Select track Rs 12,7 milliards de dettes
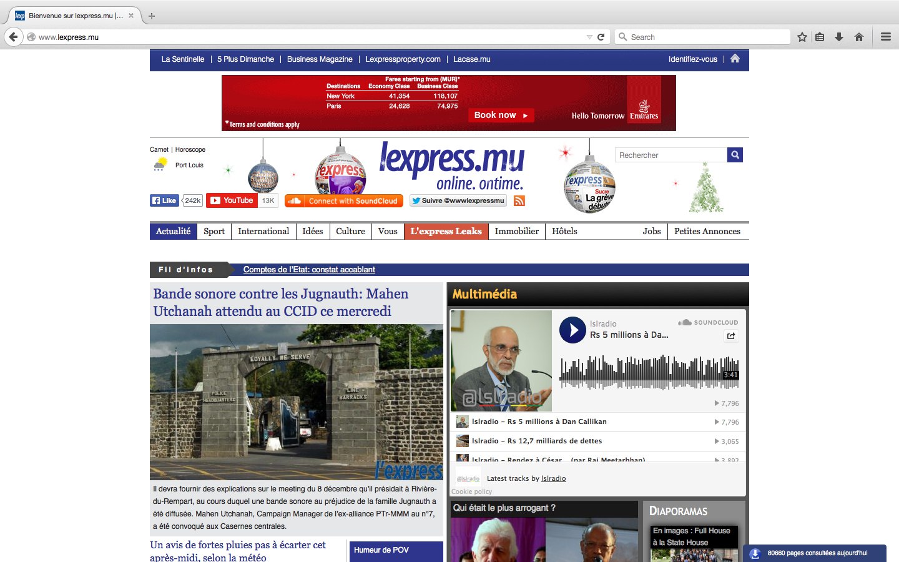Image resolution: width=899 pixels, height=562 pixels. pos(537,441)
